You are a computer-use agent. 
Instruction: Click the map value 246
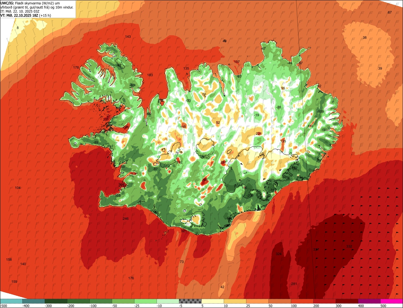coord(126,219)
